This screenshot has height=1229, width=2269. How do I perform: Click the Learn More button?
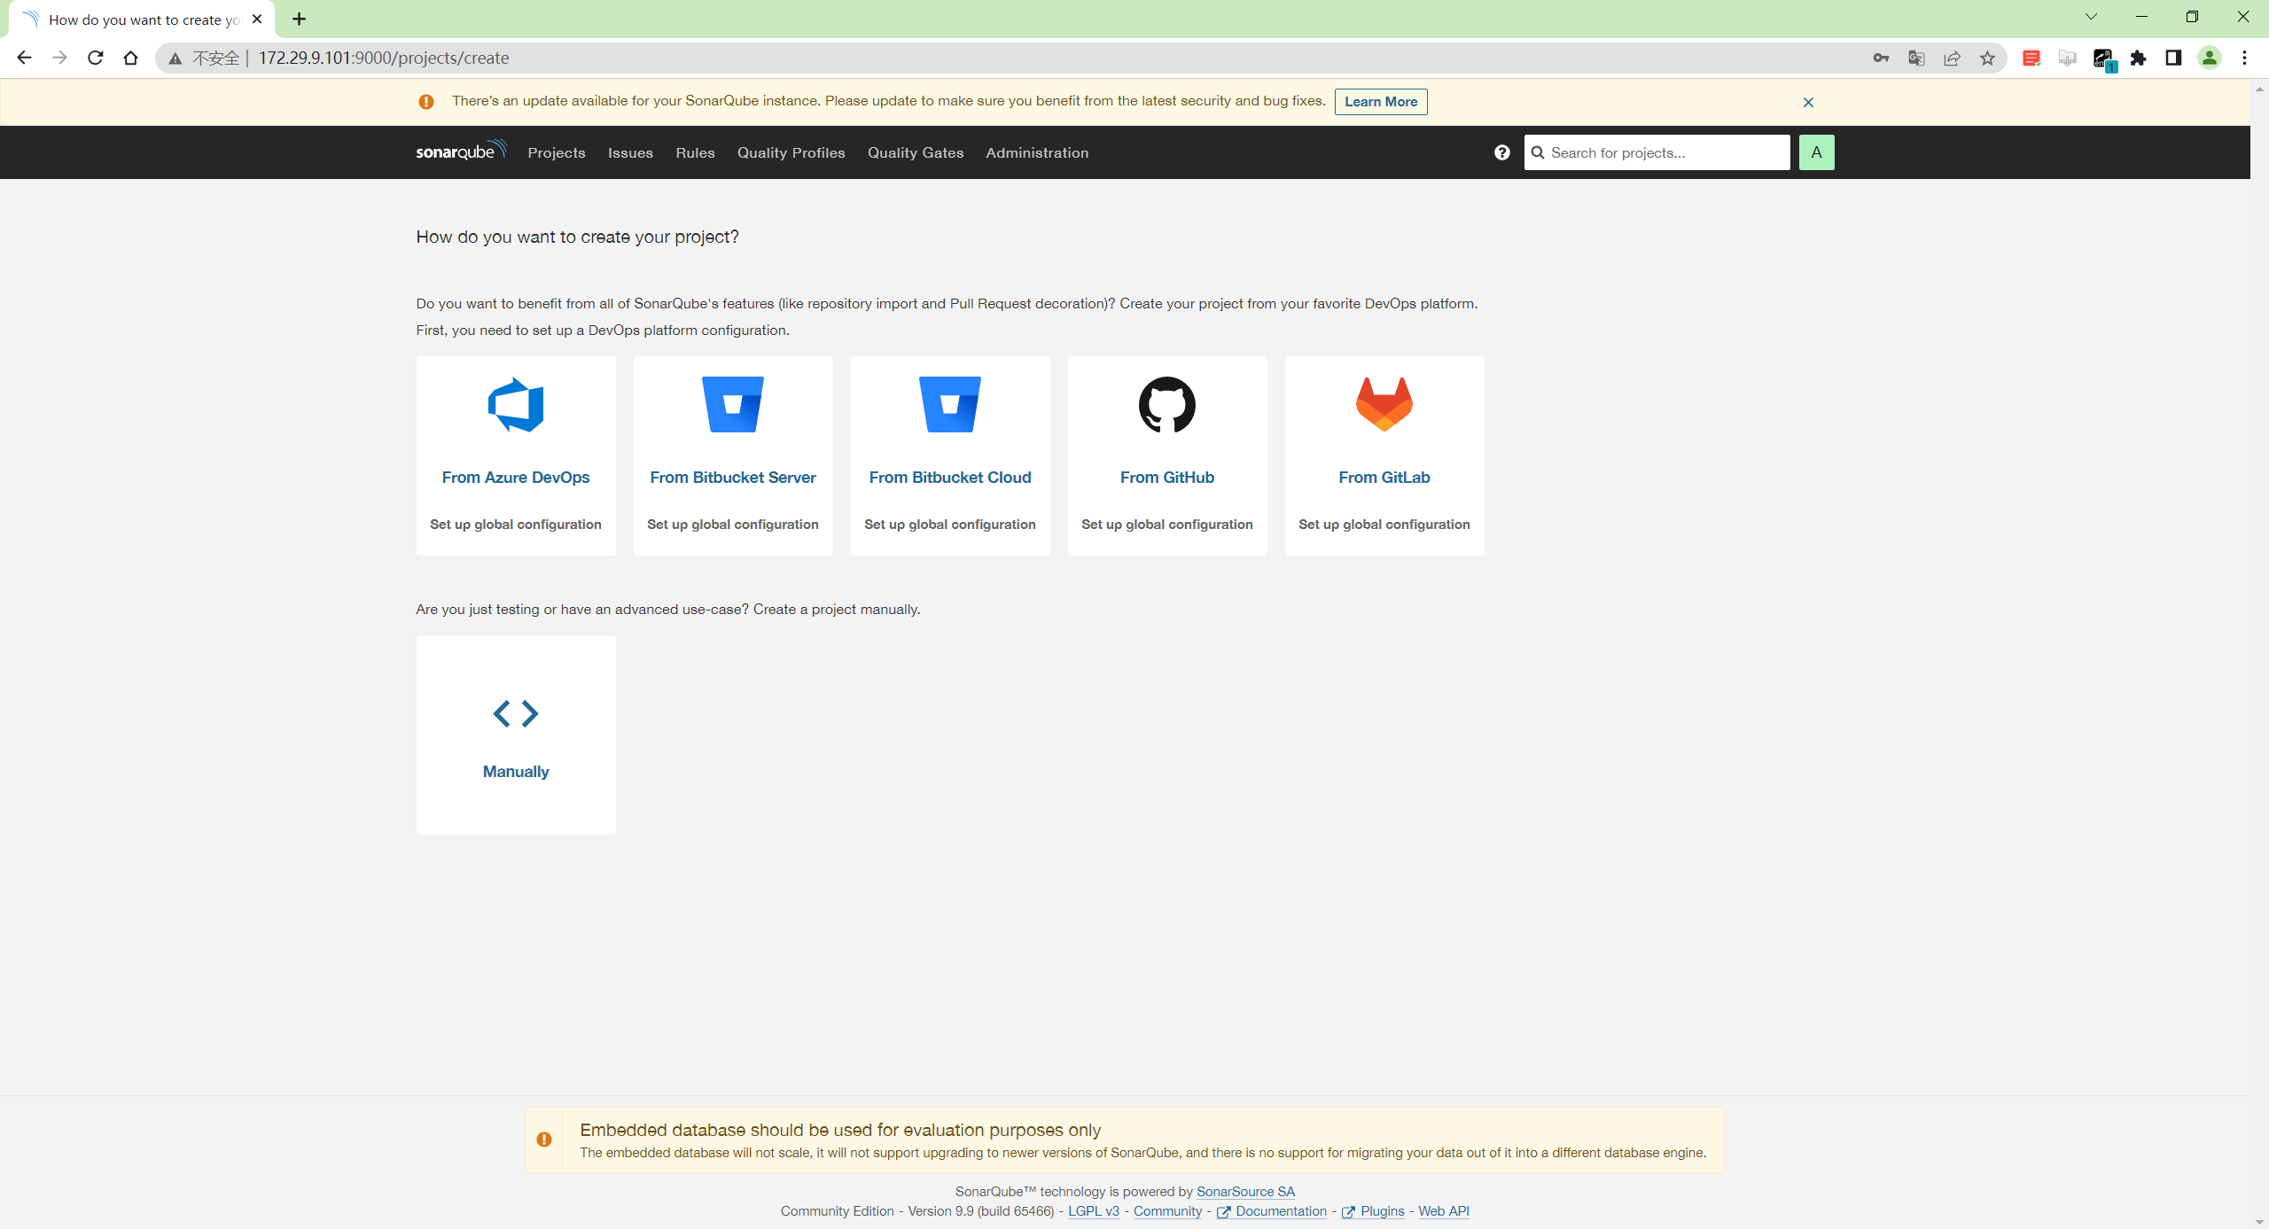click(1381, 102)
